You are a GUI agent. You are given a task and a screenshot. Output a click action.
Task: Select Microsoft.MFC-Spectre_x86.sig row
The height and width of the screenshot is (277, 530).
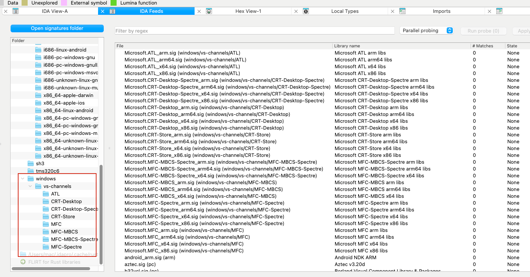(323, 224)
